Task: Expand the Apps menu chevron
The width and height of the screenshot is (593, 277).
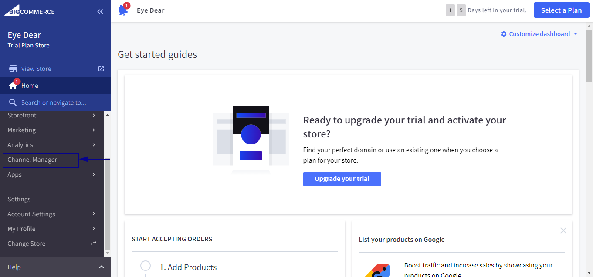Action: coord(94,174)
